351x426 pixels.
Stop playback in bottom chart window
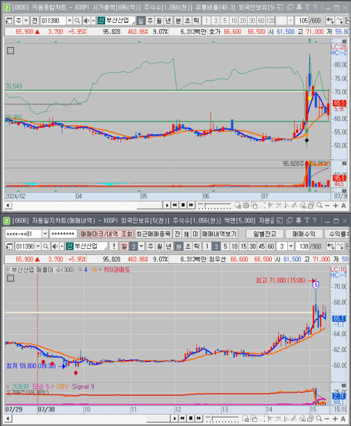(191, 418)
